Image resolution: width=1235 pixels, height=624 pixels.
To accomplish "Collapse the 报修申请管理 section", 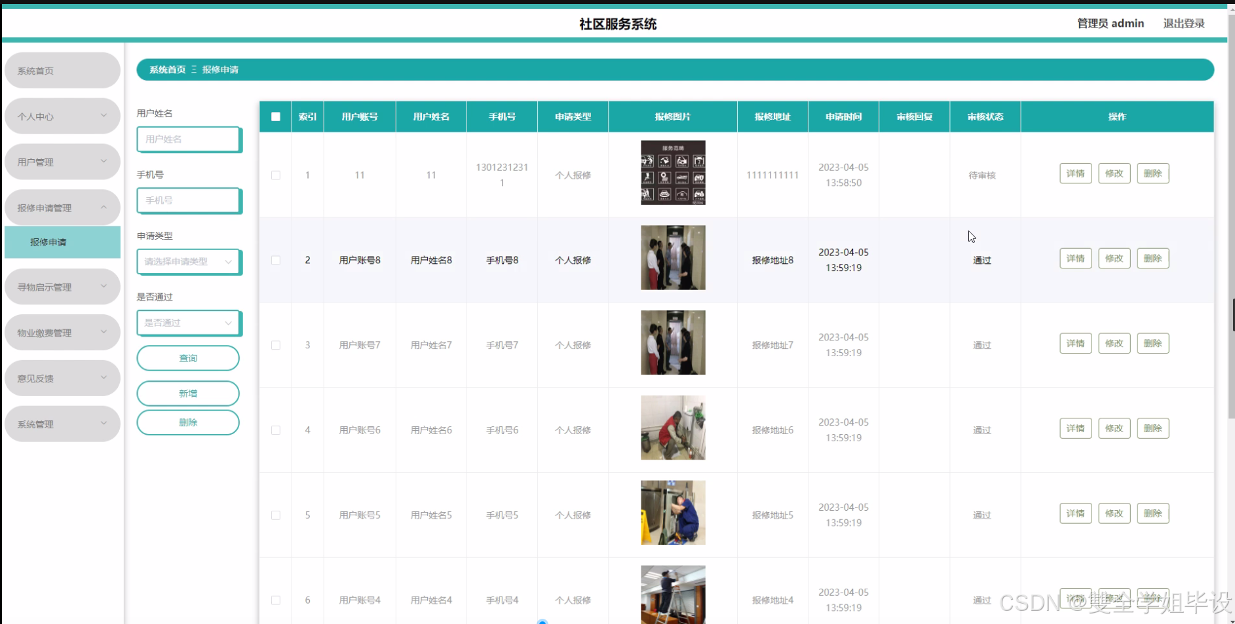I will (62, 207).
